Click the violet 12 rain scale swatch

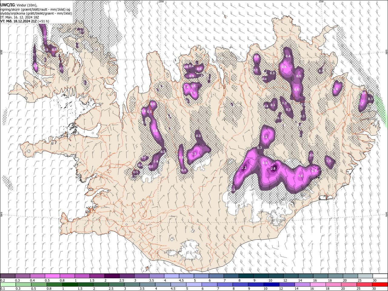coord(286,284)
